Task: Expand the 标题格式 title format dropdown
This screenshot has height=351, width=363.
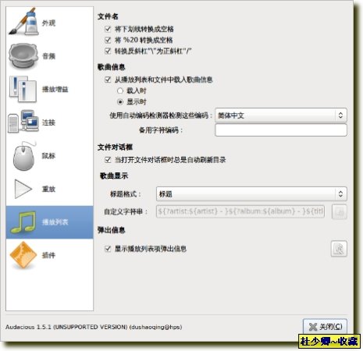Action: pos(251,193)
